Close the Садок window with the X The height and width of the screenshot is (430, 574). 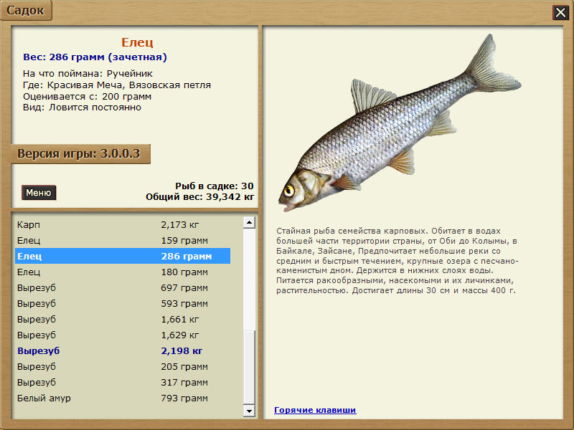point(560,12)
